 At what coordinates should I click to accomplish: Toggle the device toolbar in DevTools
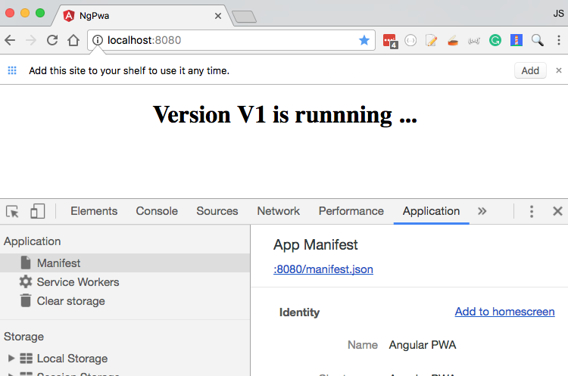pyautogui.click(x=38, y=211)
